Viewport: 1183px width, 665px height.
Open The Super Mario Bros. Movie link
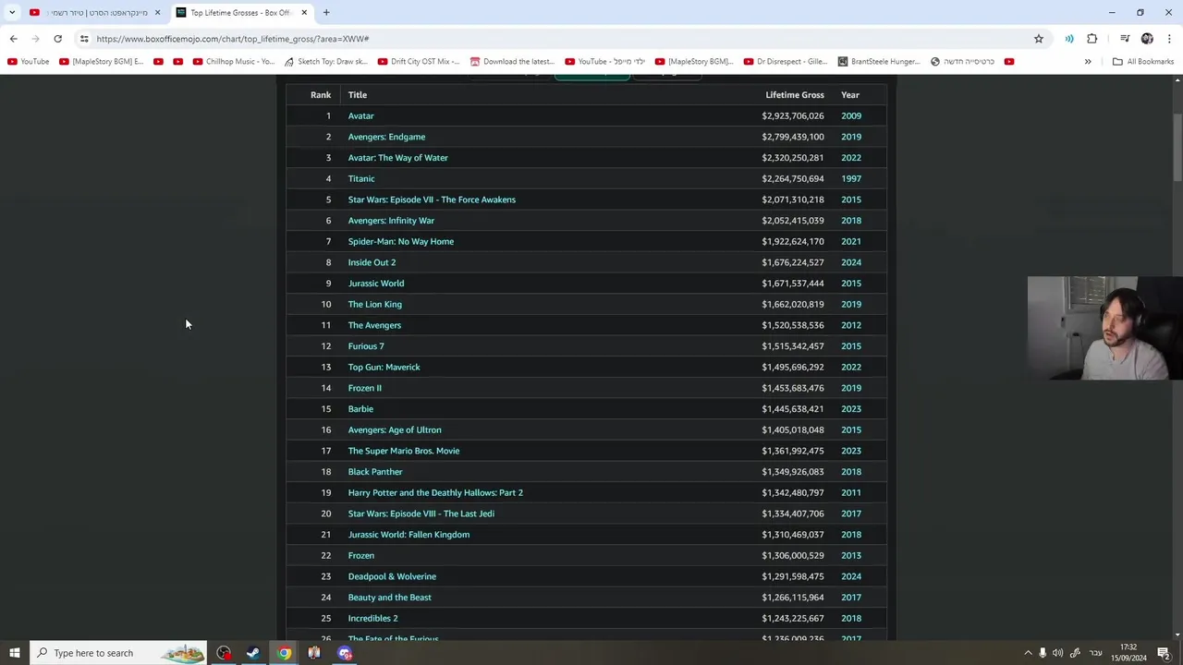coord(404,451)
